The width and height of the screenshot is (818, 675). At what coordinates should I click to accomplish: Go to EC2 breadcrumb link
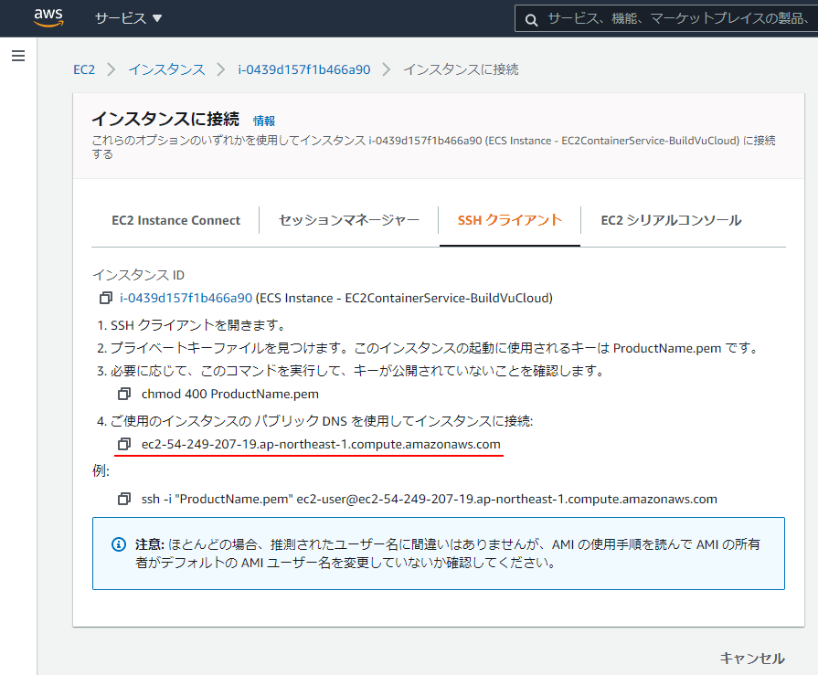click(x=84, y=69)
